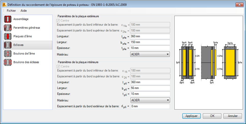Click the lpfe label in the diagram

pyautogui.click(x=240, y=63)
